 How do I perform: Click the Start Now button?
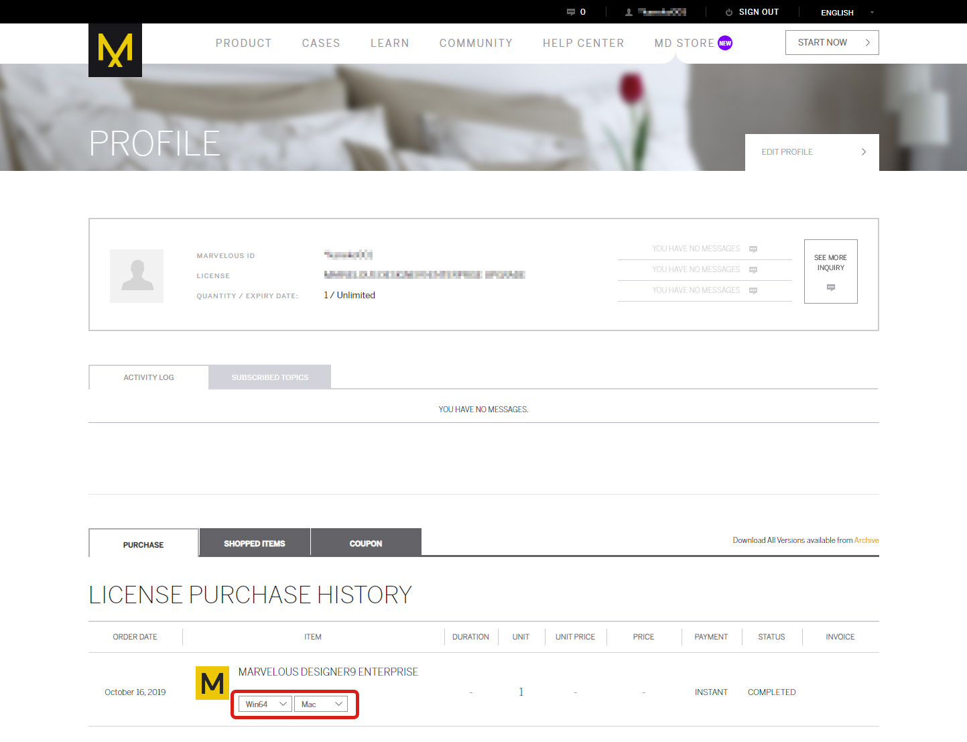(x=832, y=42)
